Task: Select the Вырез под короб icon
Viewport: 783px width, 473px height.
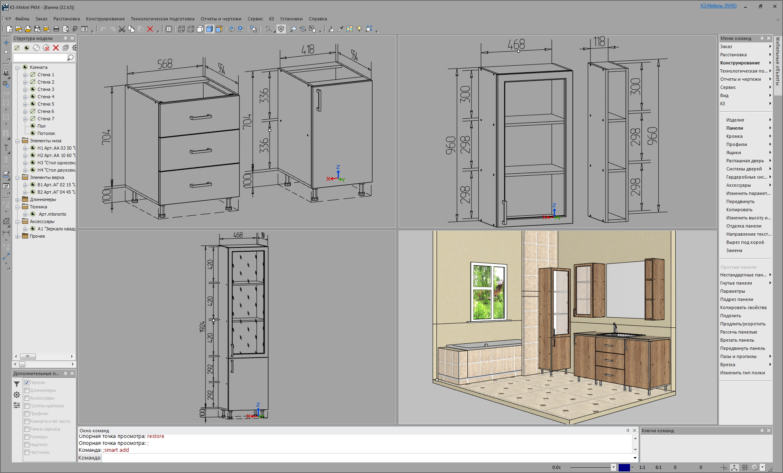Action: point(741,242)
